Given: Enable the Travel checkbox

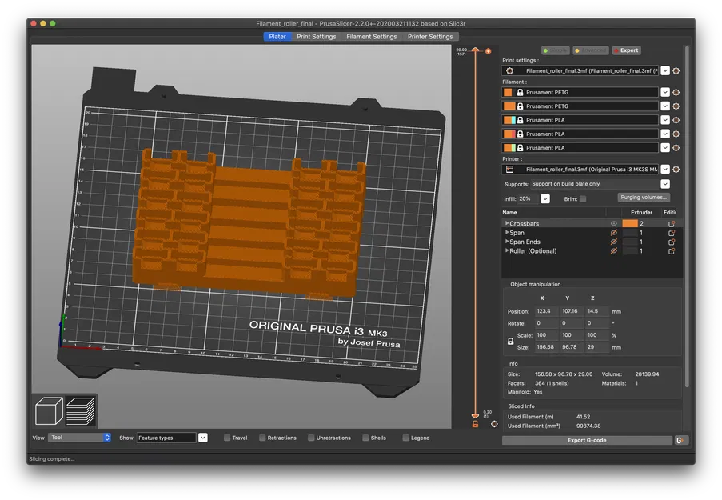Looking at the screenshot, I should point(227,438).
